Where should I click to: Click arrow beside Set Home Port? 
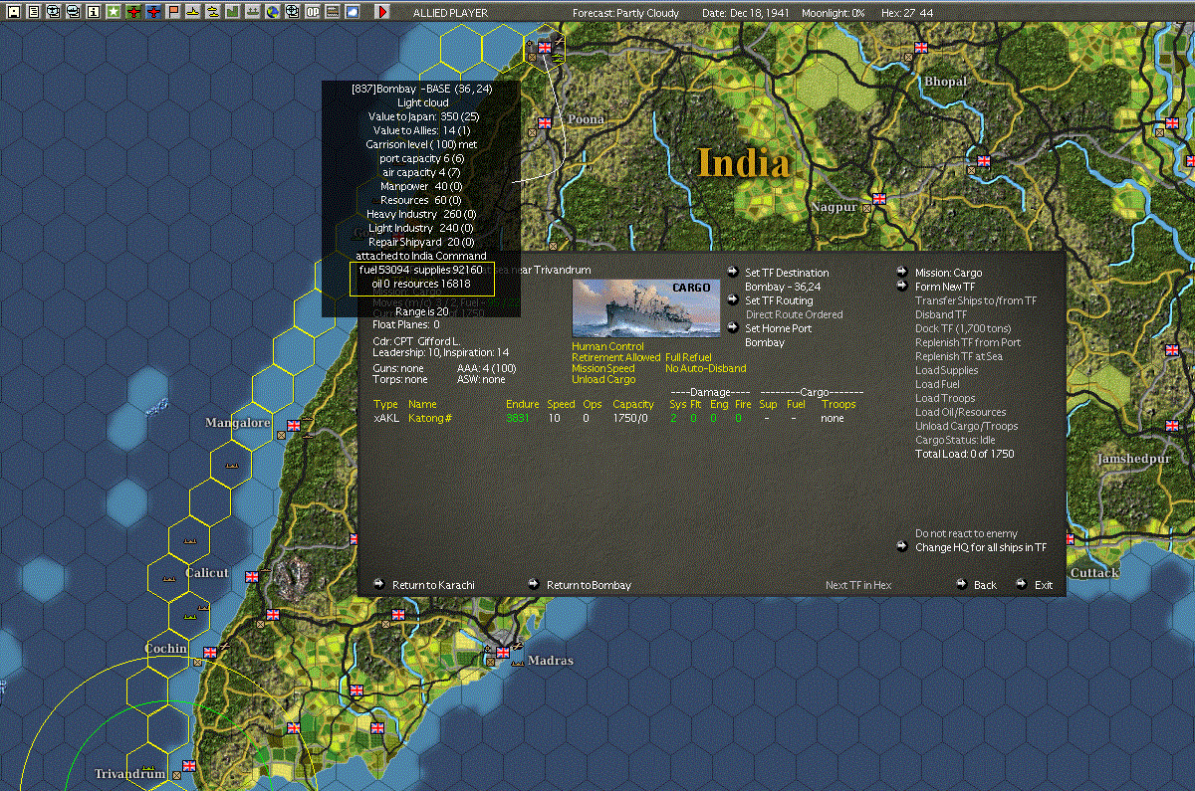[x=732, y=327]
